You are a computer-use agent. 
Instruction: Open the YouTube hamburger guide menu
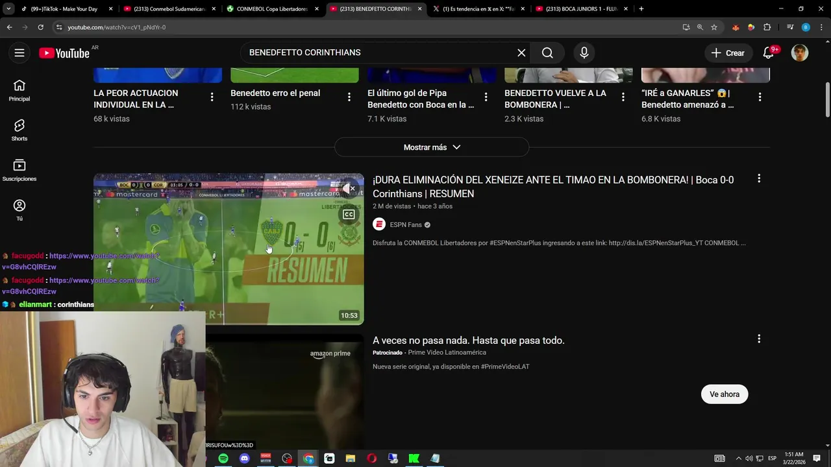pyautogui.click(x=19, y=53)
